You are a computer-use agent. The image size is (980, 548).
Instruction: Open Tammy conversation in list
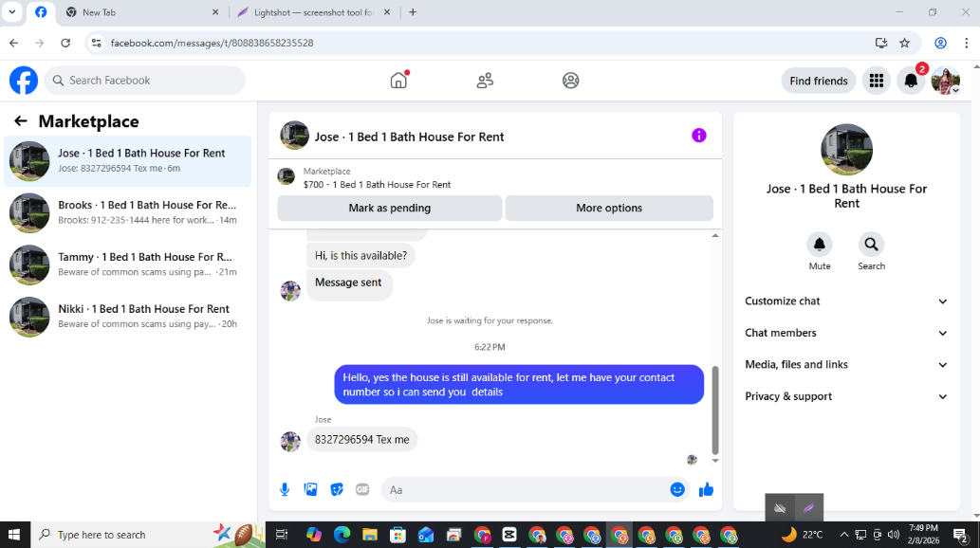pyautogui.click(x=127, y=265)
